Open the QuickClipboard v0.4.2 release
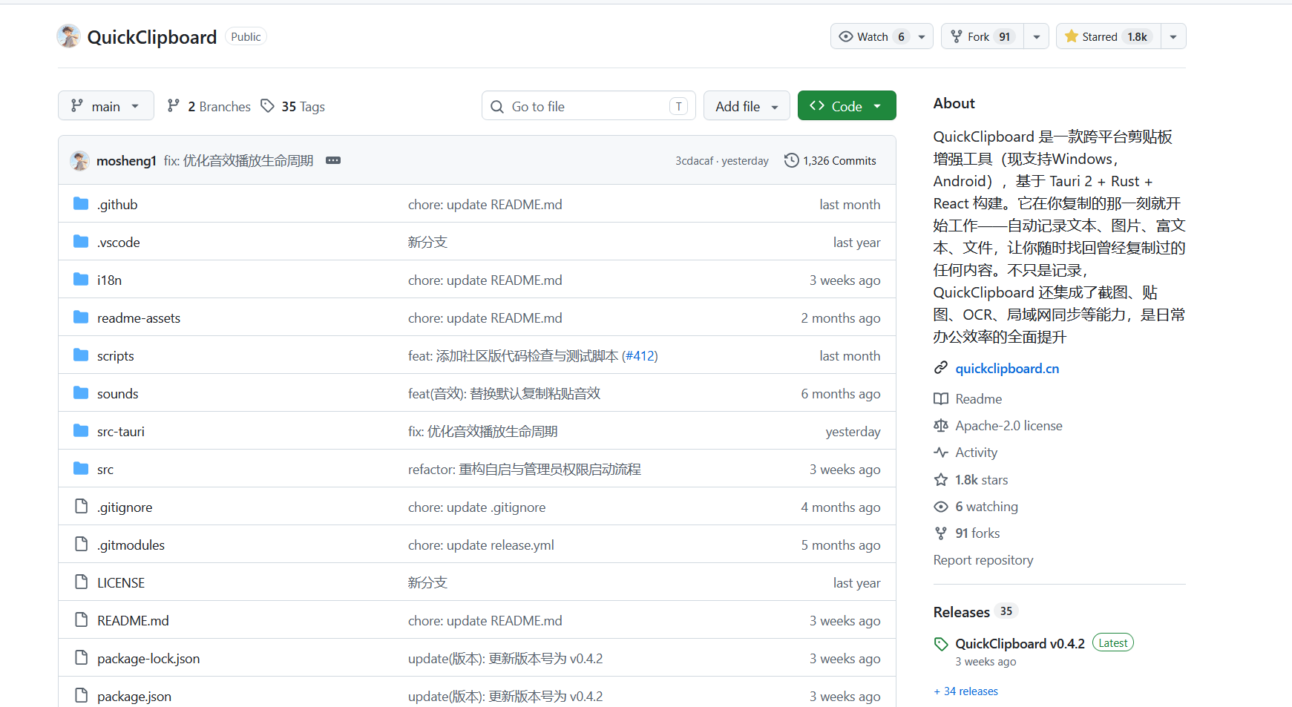The image size is (1292, 707). coord(1020,643)
